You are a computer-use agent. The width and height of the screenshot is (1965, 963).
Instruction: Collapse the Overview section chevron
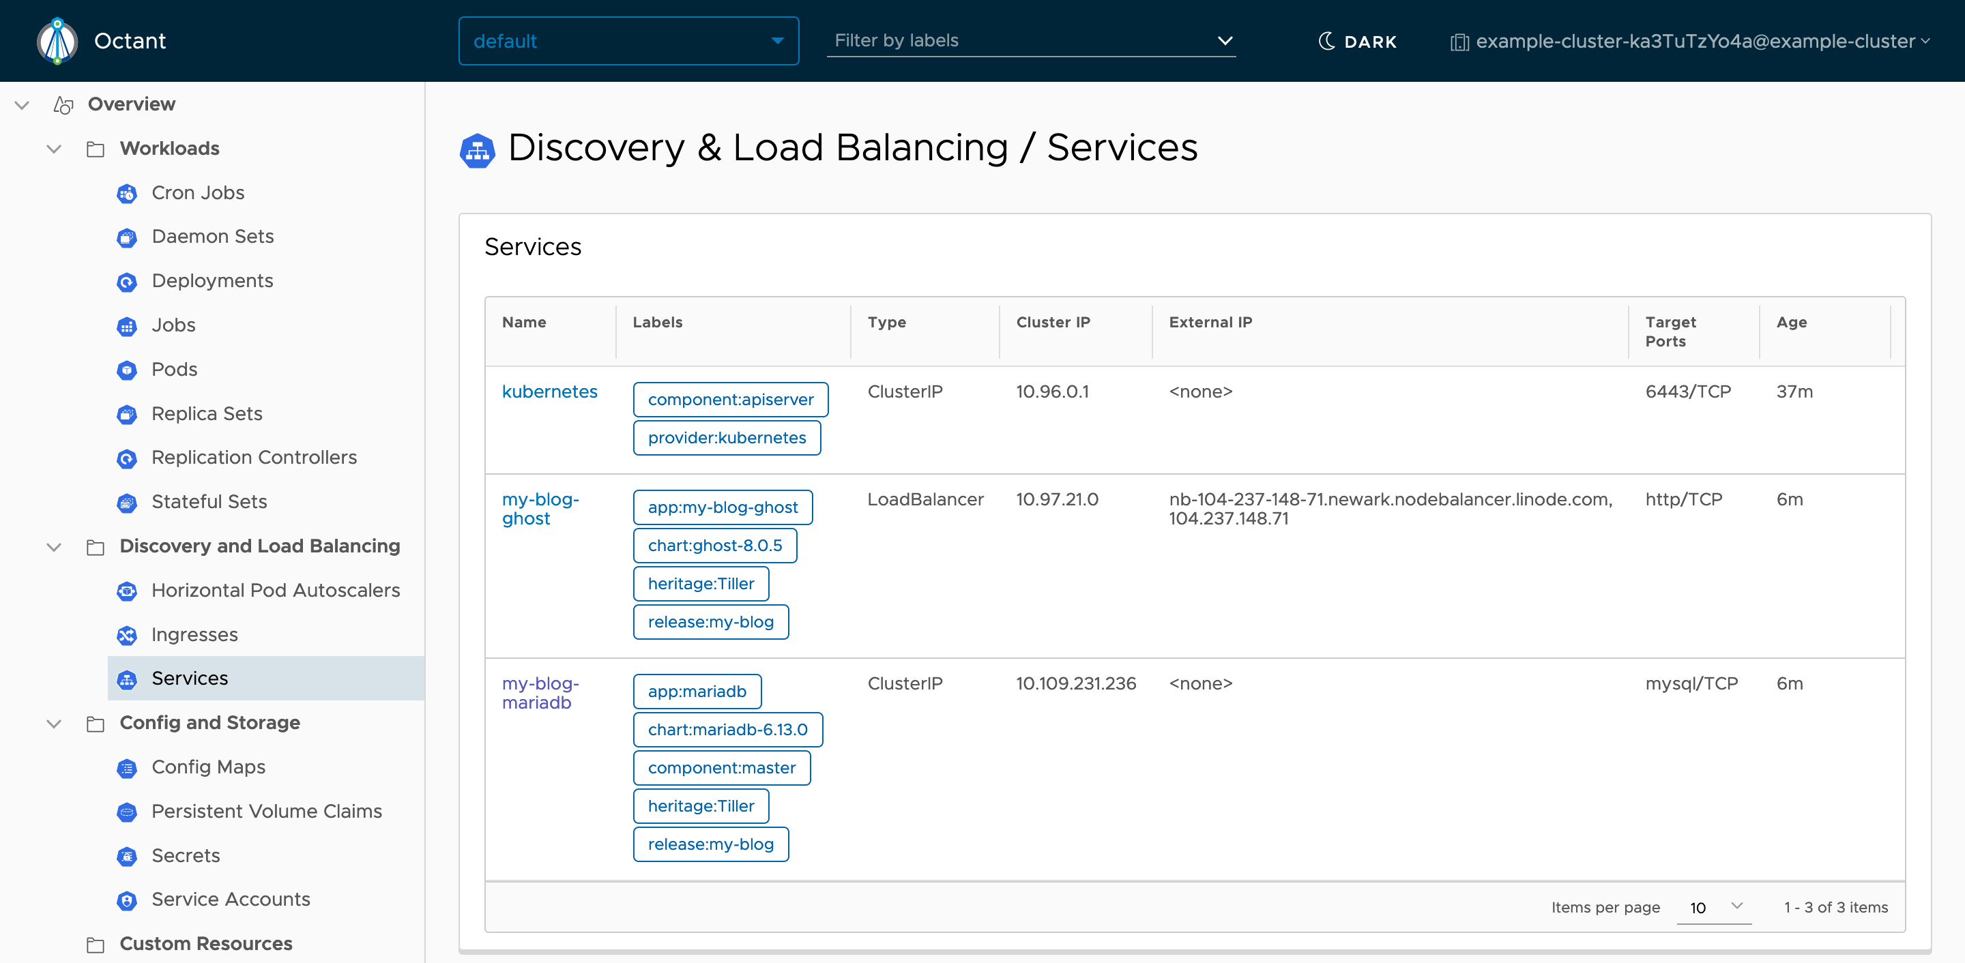coord(22,104)
